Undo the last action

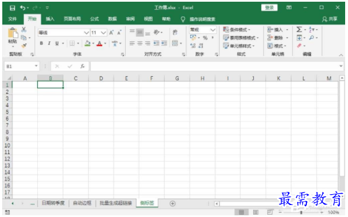coord(23,8)
